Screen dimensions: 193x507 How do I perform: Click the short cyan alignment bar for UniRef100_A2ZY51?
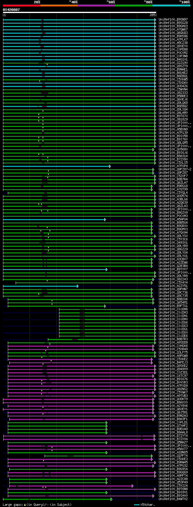[x=41, y=286]
